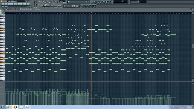The width and height of the screenshot is (194, 109).
Task: Open the Velocity event selector dropdown
Action: tap(38, 9)
